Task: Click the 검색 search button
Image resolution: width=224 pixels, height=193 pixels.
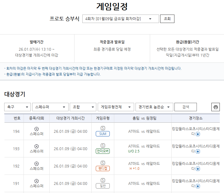Action: pos(185,107)
